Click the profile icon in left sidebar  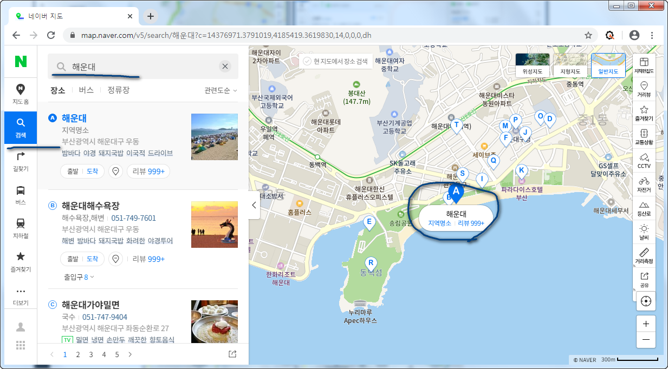21,327
